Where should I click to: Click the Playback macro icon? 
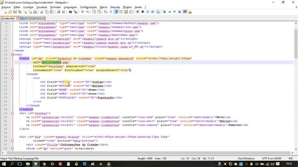click(148, 12)
